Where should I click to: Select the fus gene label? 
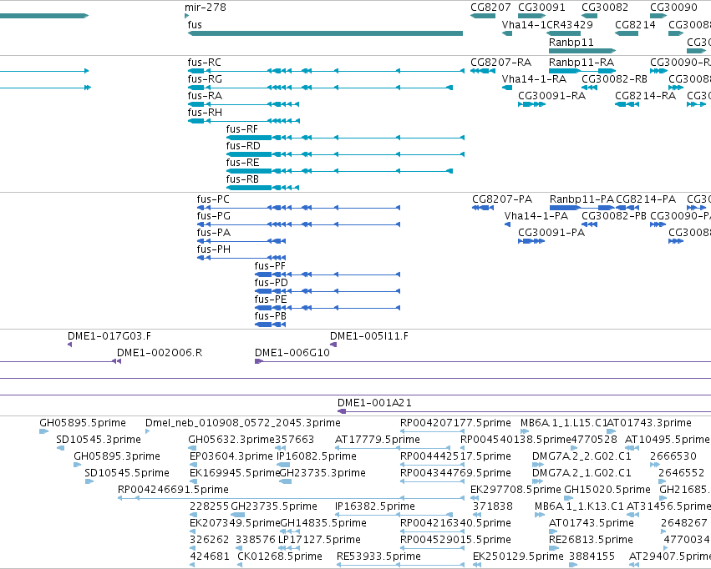tap(195, 24)
